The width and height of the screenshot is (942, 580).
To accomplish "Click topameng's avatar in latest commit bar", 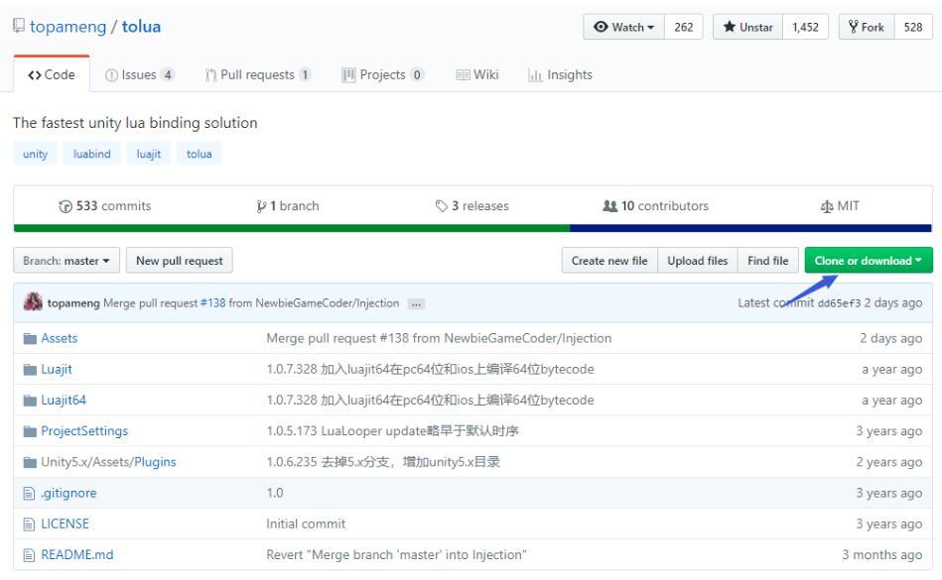I will point(33,301).
